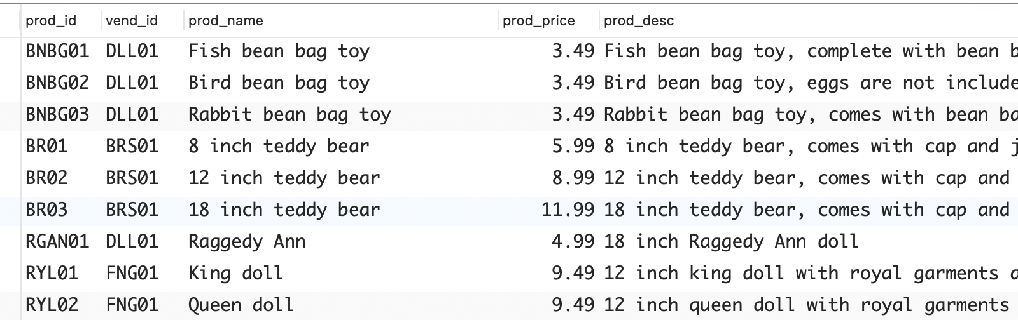Select the King doll name cell
The height and width of the screenshot is (320, 1018).
tap(235, 273)
